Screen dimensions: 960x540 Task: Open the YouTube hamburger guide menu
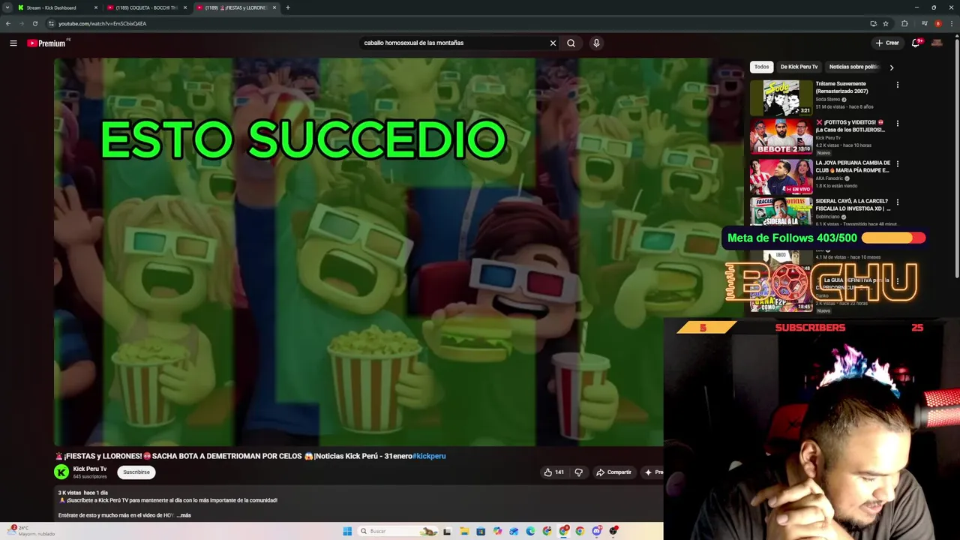click(x=13, y=43)
